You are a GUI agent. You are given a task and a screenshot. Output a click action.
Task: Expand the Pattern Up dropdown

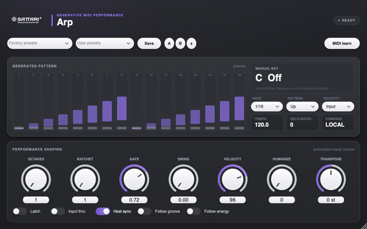(302, 107)
